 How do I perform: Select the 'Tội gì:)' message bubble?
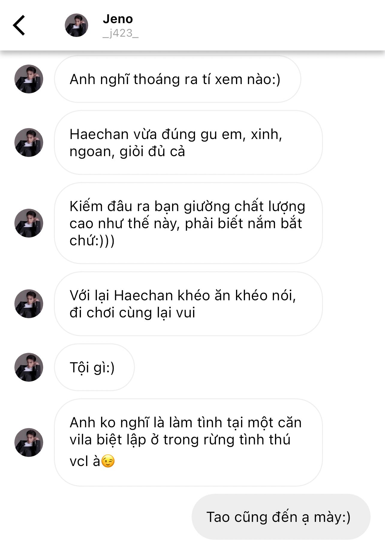point(94,367)
